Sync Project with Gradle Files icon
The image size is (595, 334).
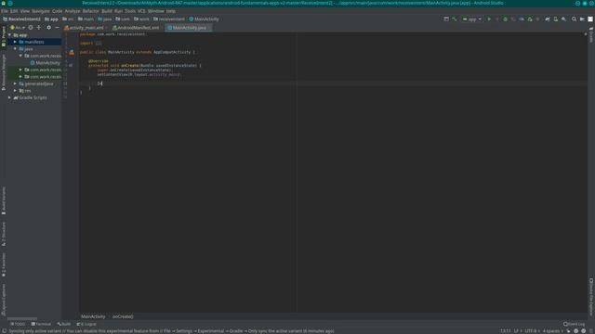pyautogui.click(x=548, y=19)
